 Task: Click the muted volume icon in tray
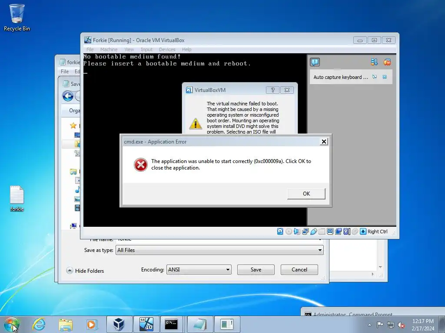click(x=401, y=325)
